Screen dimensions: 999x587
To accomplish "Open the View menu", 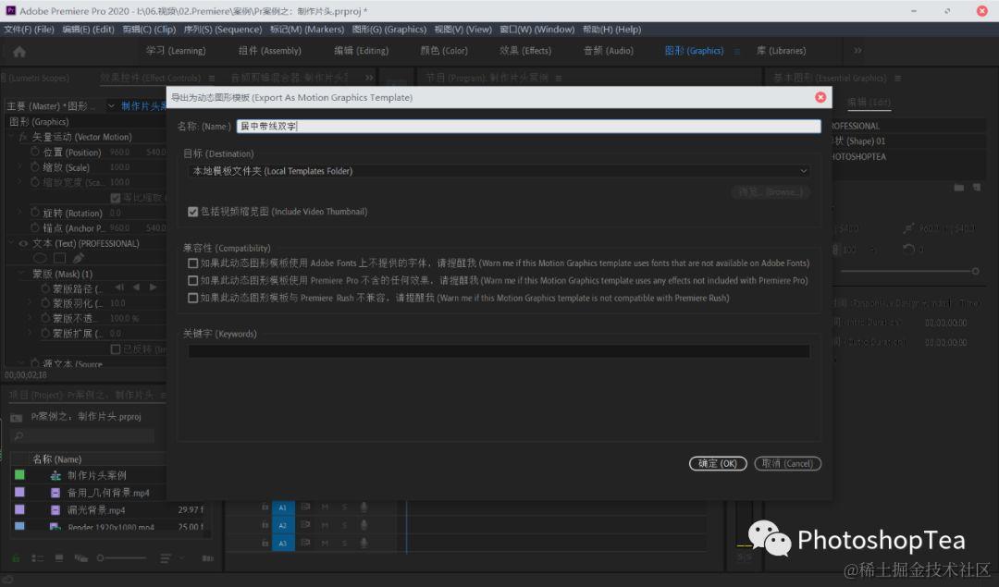I will 462,30.
